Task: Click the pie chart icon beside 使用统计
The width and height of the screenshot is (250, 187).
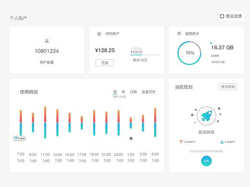Action: 179,34
